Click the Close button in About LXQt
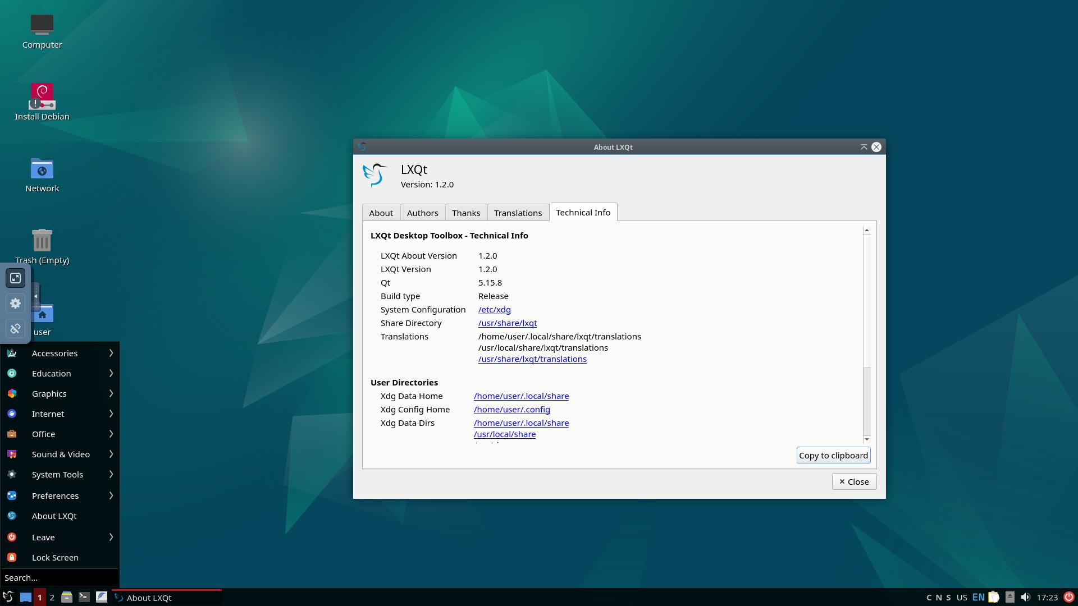 tap(854, 481)
